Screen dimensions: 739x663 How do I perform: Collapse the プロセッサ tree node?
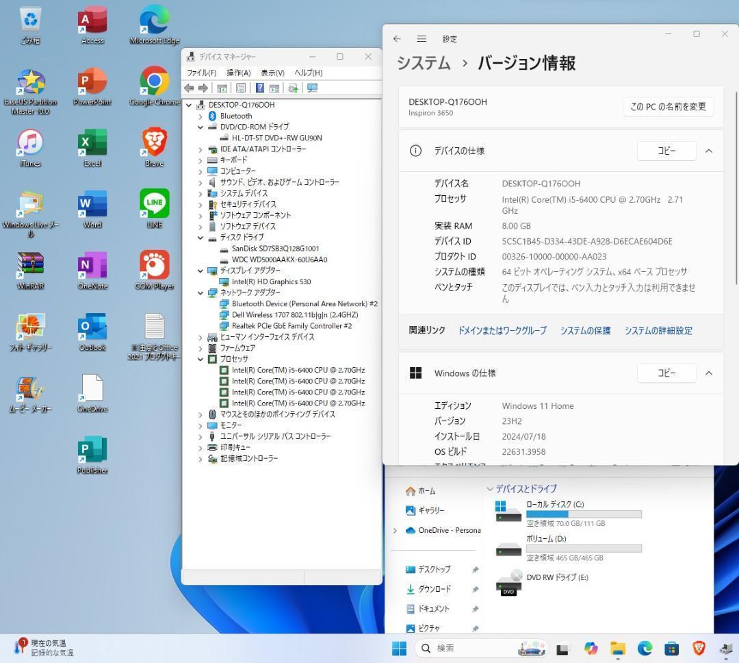[x=200, y=358]
